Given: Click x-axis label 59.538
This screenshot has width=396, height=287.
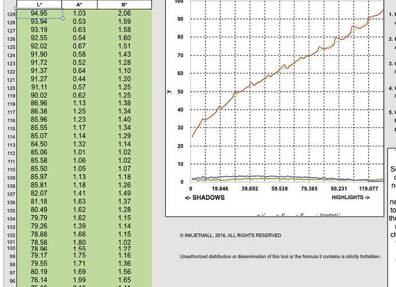Looking at the screenshot, I should click(279, 189).
